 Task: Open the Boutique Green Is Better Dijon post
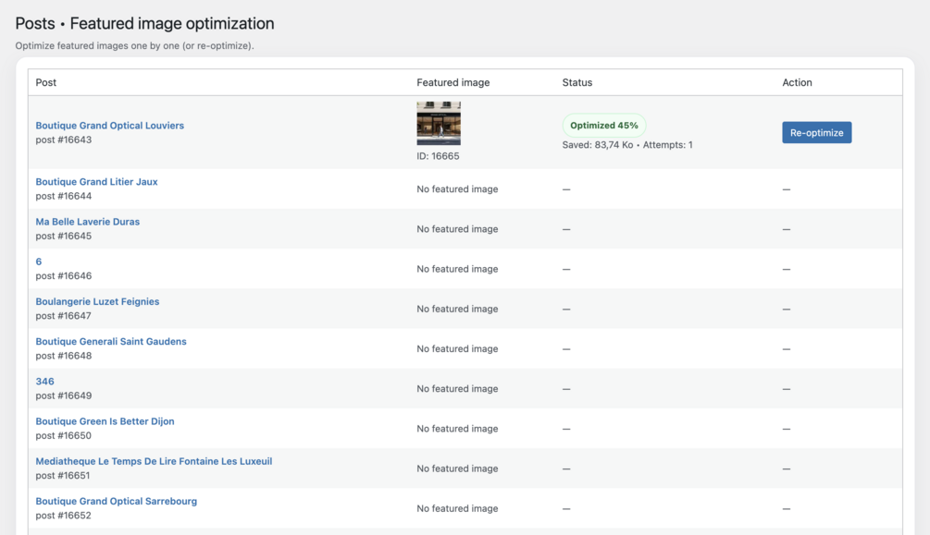click(105, 421)
